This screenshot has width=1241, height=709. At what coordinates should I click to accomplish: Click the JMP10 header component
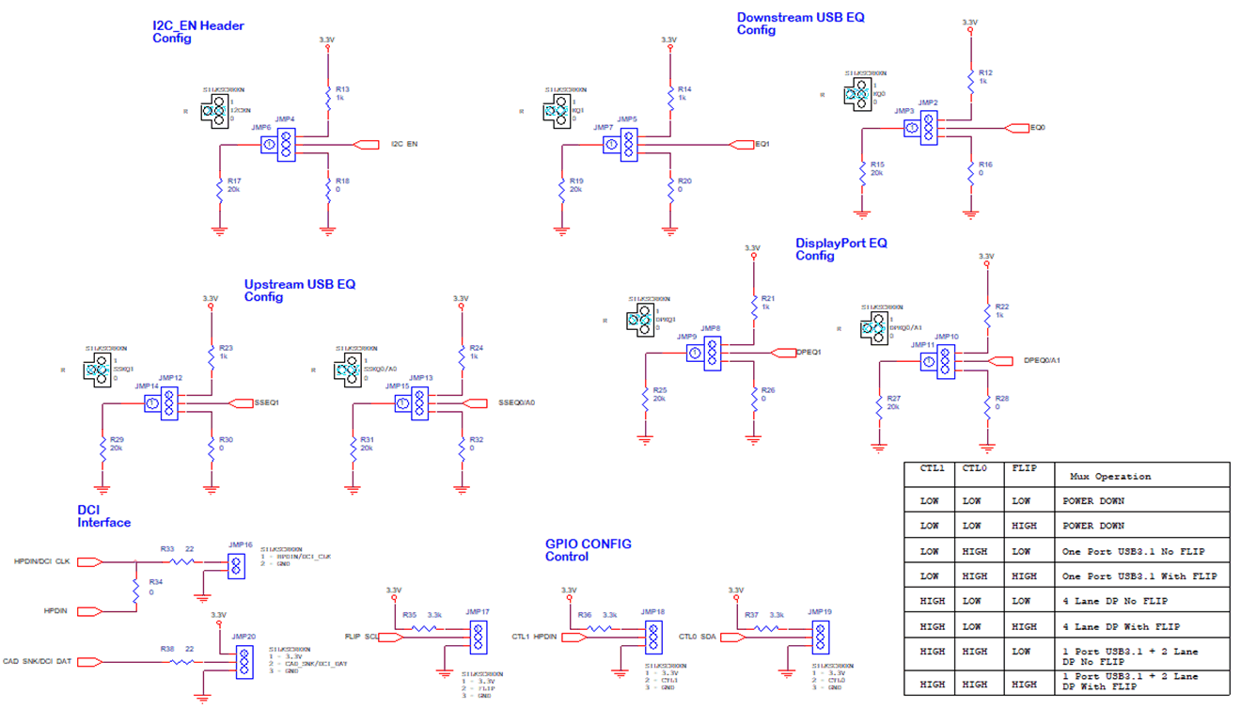point(946,361)
